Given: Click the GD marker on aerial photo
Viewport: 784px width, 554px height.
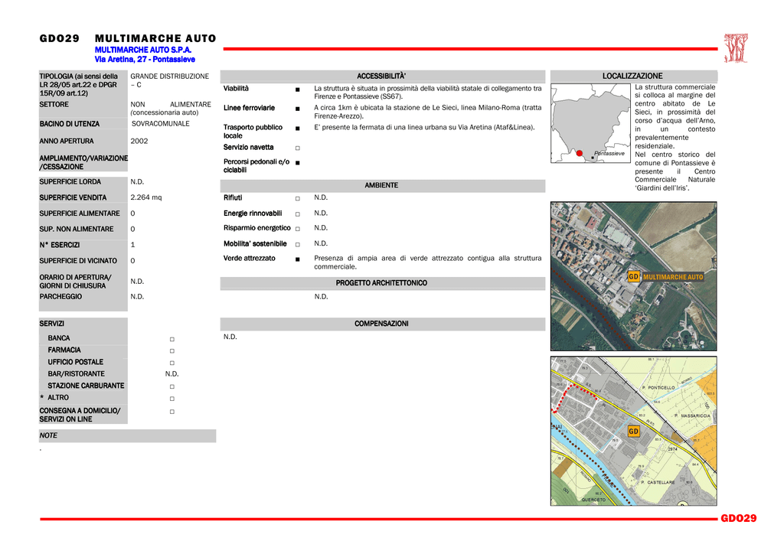Looking at the screenshot, I should [633, 276].
